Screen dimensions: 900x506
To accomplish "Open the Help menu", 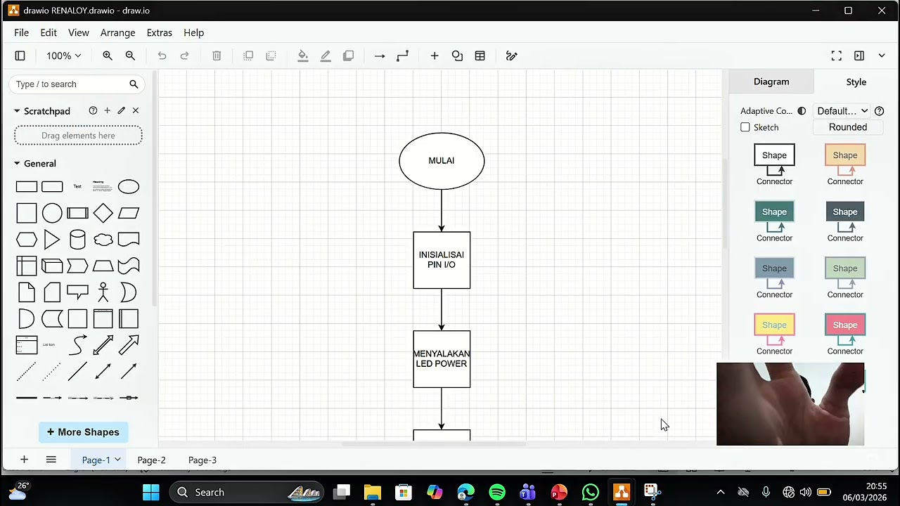I will coord(193,32).
